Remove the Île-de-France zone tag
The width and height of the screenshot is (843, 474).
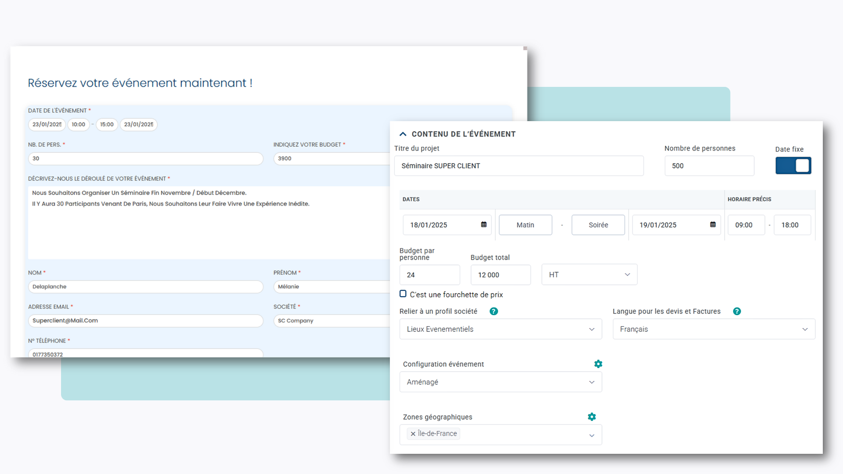tap(413, 434)
